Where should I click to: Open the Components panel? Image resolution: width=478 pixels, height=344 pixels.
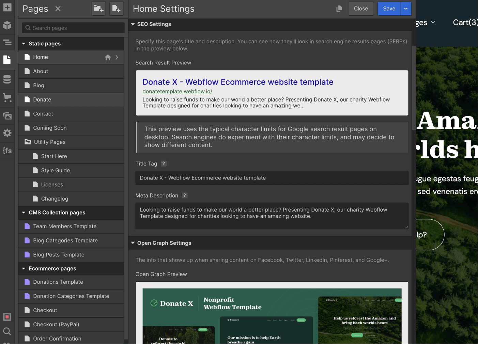[x=7, y=26]
